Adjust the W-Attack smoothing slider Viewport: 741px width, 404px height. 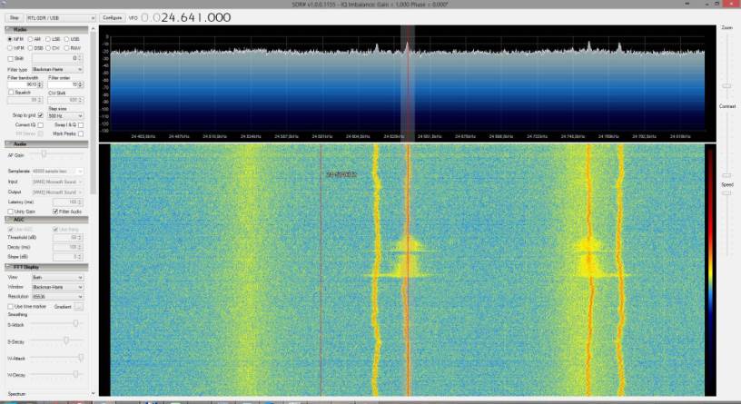pyautogui.click(x=81, y=358)
